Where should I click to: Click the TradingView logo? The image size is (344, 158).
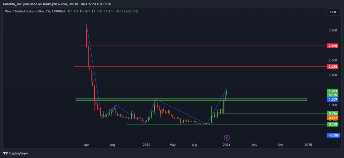tap(15, 153)
